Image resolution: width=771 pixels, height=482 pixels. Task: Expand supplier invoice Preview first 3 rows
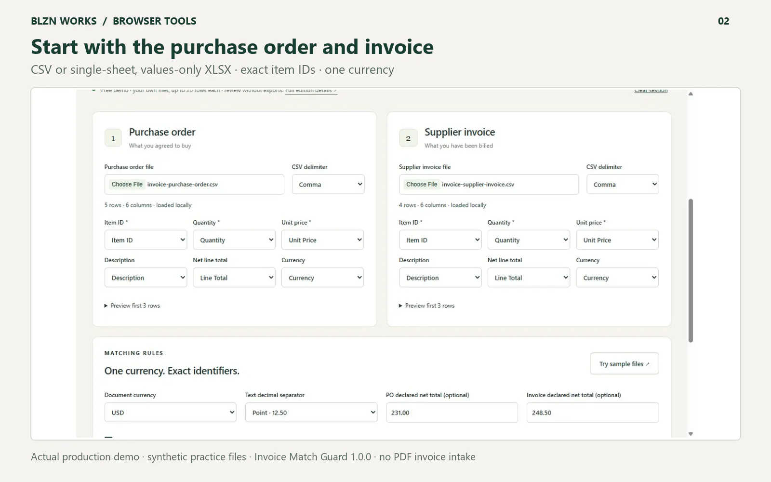426,306
